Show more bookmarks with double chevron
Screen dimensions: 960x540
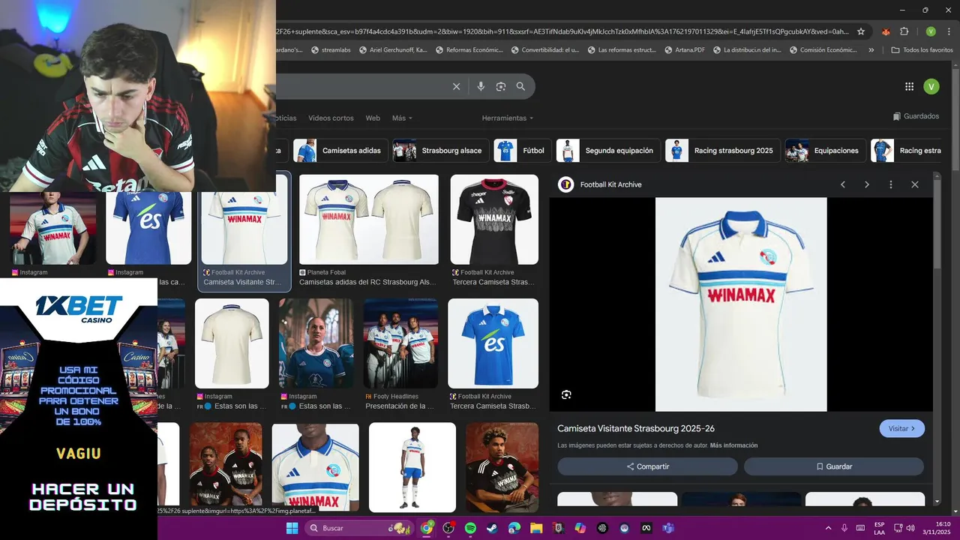pos(871,50)
